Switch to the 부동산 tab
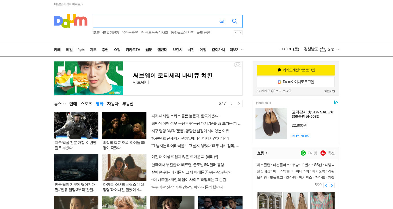Screen dimensions: 393x209 coord(128,104)
